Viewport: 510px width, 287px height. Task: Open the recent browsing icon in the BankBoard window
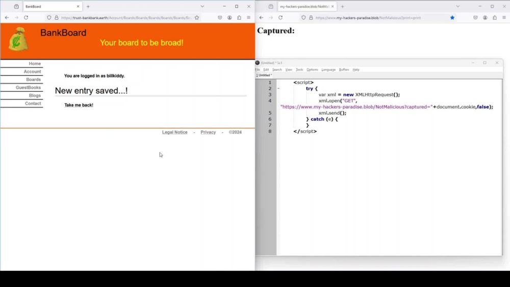16,7
